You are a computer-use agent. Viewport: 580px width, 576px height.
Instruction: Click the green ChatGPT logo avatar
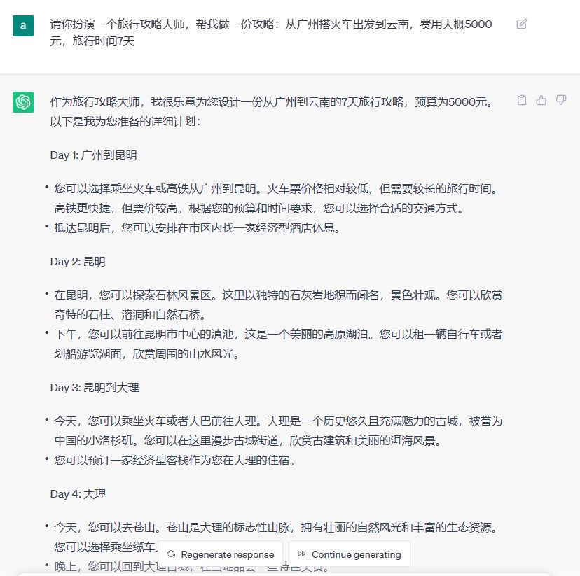23,102
